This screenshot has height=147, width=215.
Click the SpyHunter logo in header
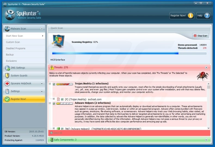pos(10,15)
